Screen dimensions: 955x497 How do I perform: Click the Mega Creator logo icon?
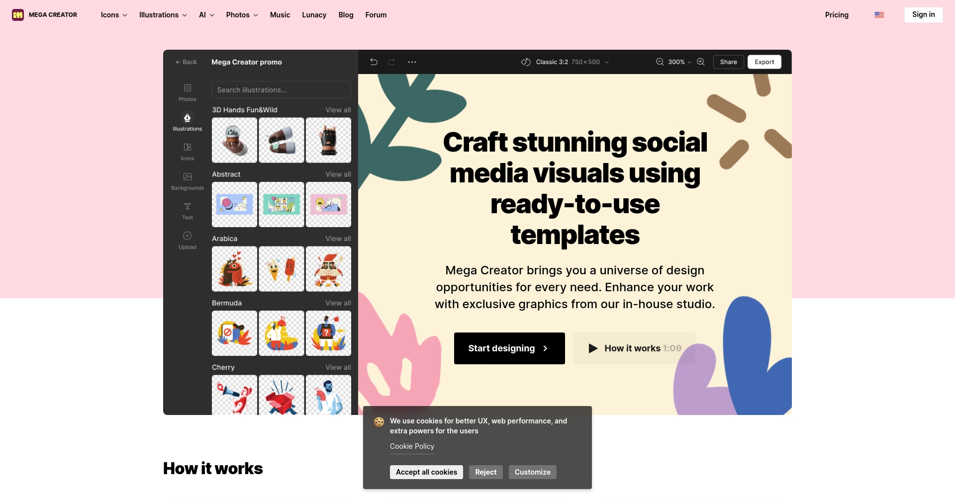pos(18,15)
